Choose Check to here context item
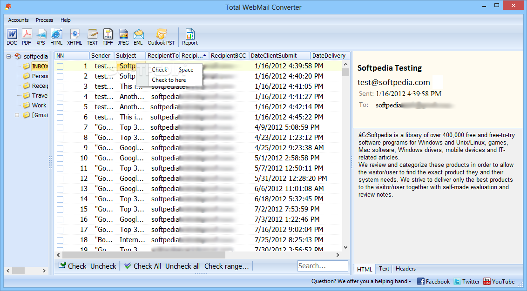 click(x=175, y=80)
